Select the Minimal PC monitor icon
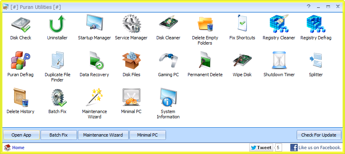345x154 pixels. (132, 98)
